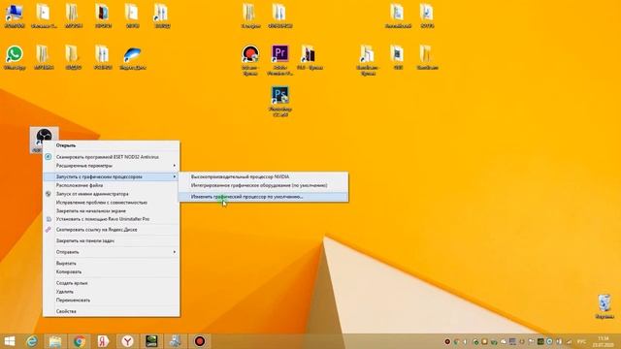Select the Revo Uninstaller Pro menu entry
Screen dimensions: 621x349
tap(111, 219)
